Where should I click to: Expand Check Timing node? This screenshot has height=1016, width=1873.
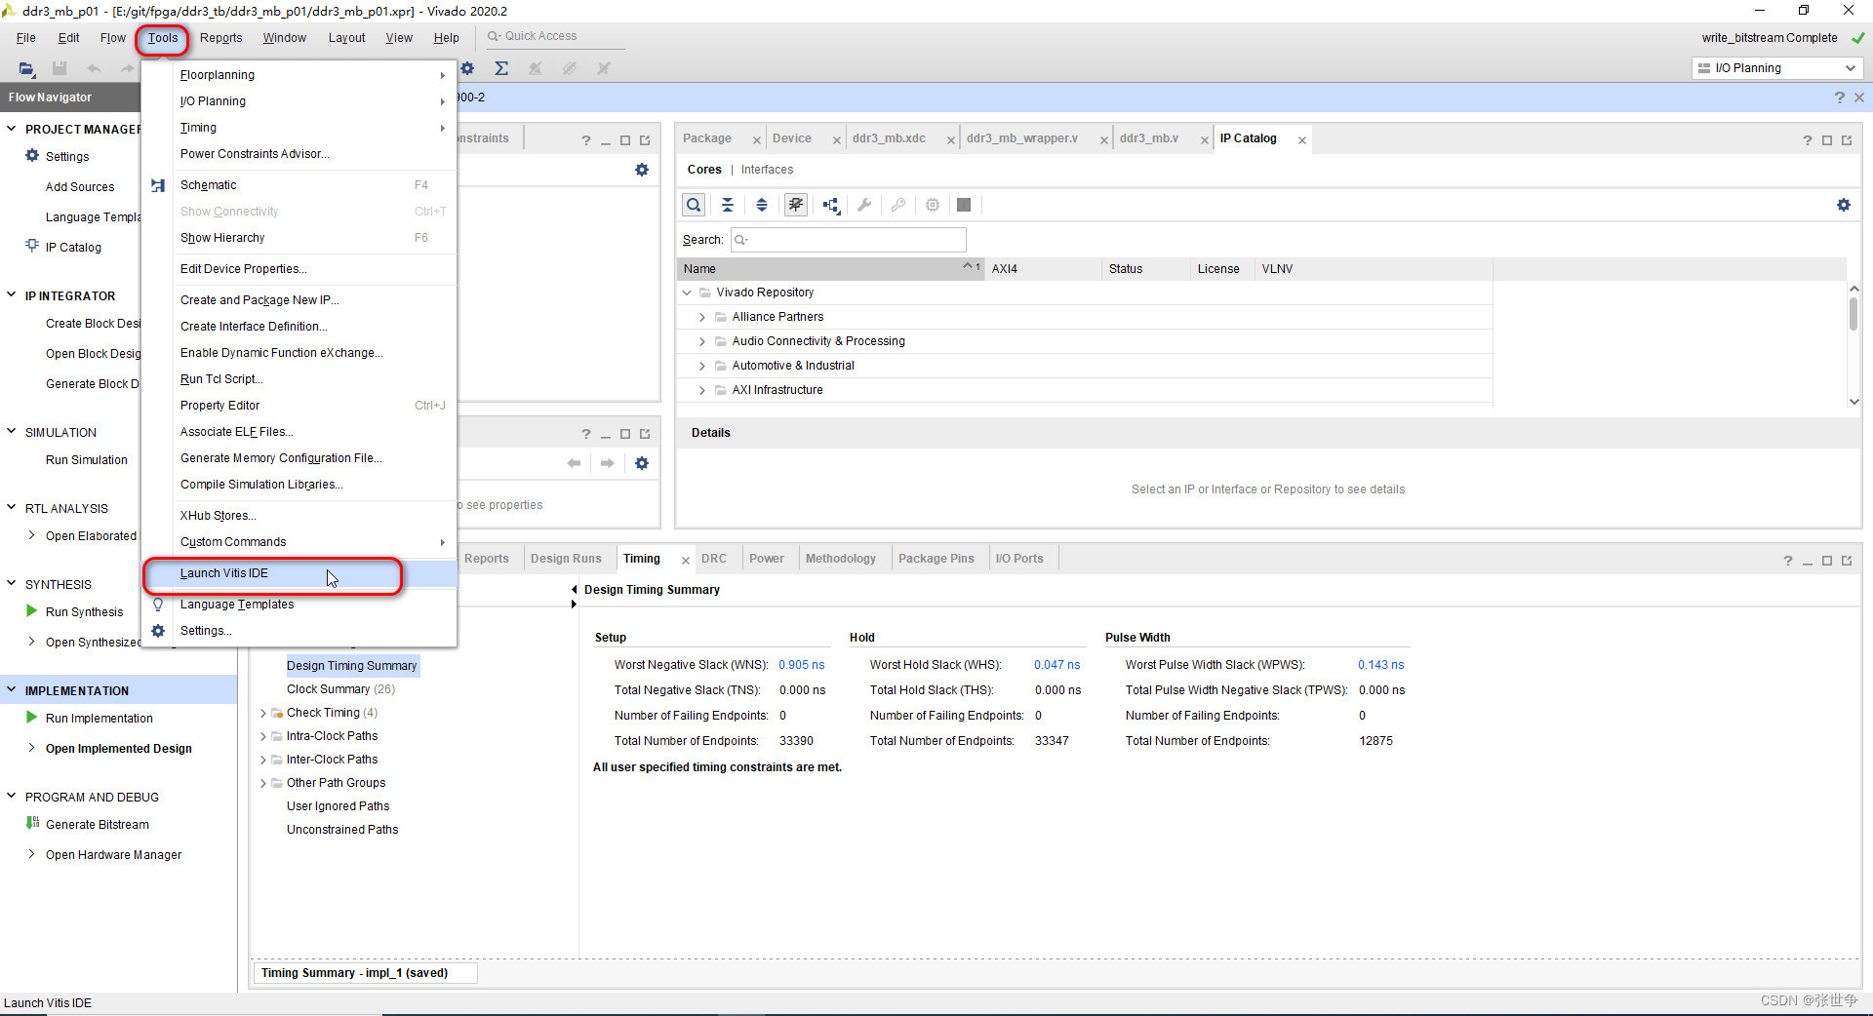pyautogui.click(x=262, y=713)
